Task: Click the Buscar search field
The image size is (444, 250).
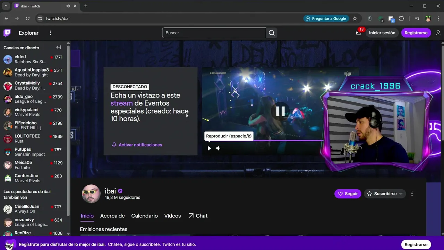Action: [x=214, y=33]
